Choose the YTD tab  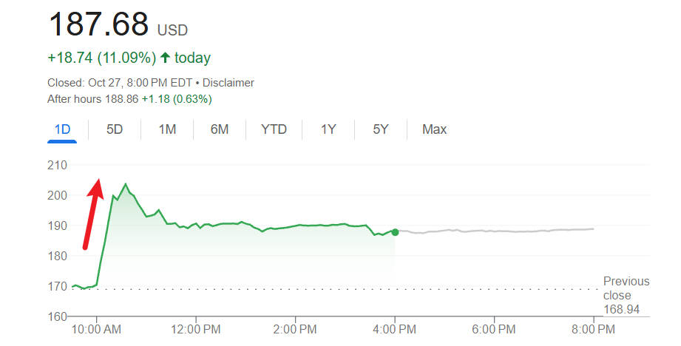point(274,129)
